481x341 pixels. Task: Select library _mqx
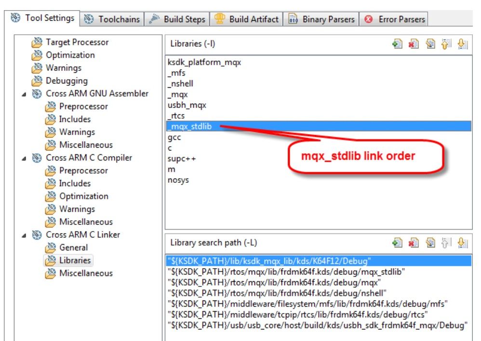coord(319,95)
